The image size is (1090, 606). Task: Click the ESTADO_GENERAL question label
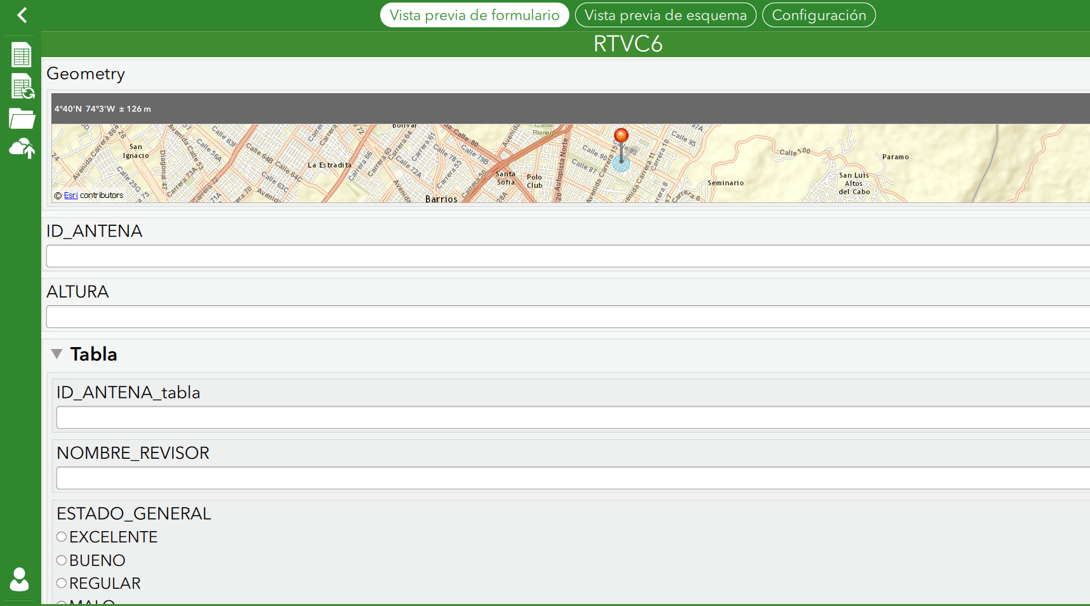[134, 513]
